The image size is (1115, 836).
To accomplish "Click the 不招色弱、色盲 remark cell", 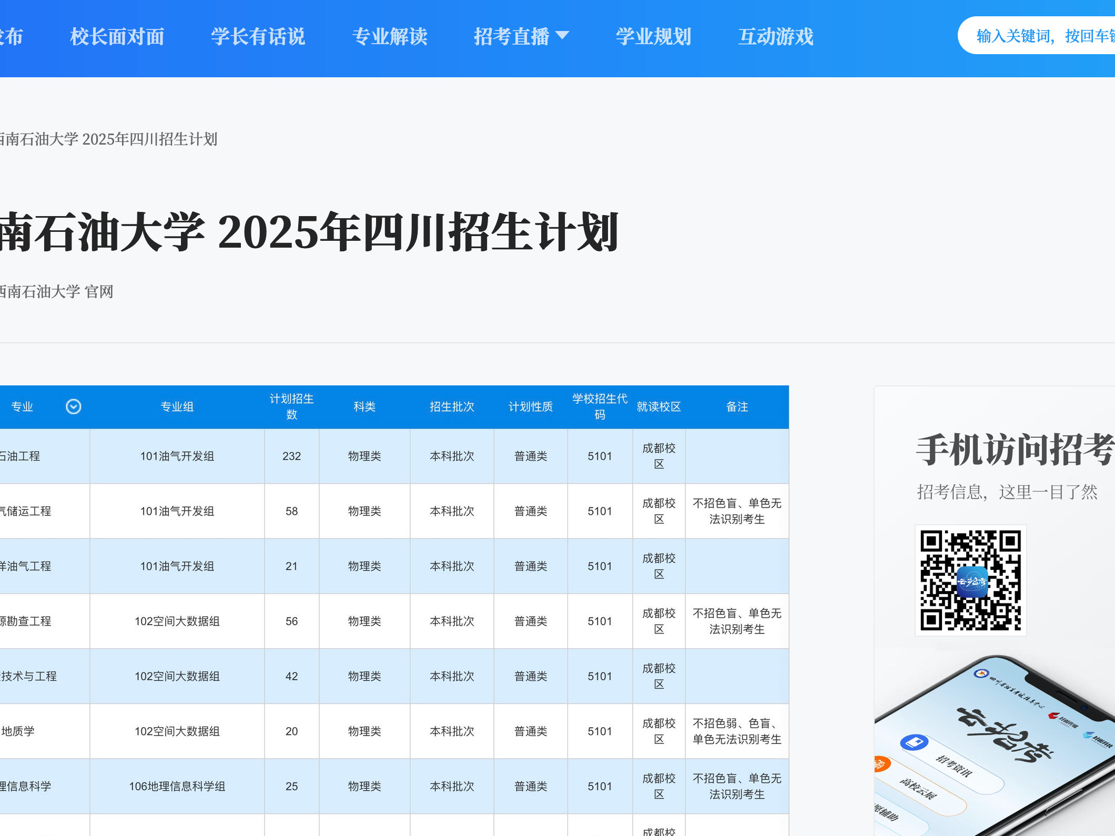I will coord(737,731).
